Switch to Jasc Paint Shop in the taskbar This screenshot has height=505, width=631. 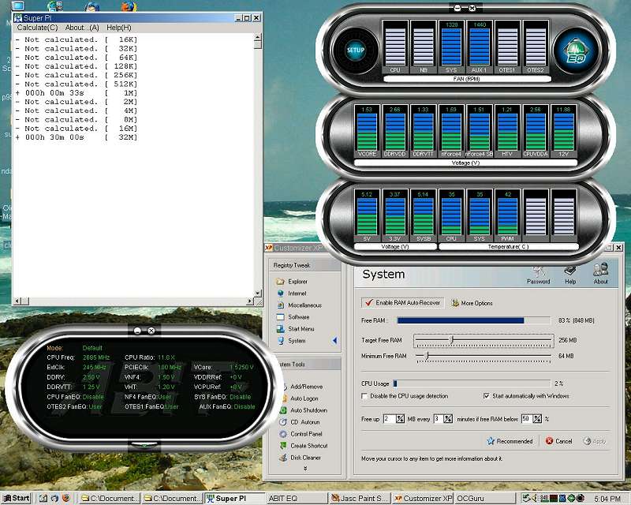(x=360, y=498)
